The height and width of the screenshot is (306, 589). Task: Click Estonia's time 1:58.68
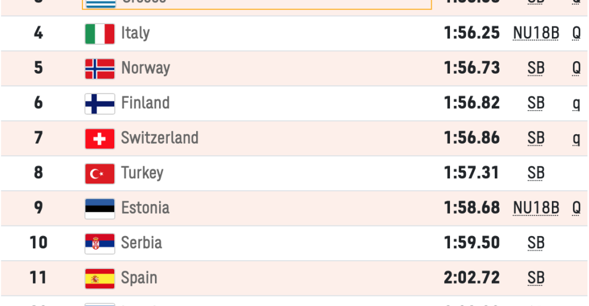471,208
